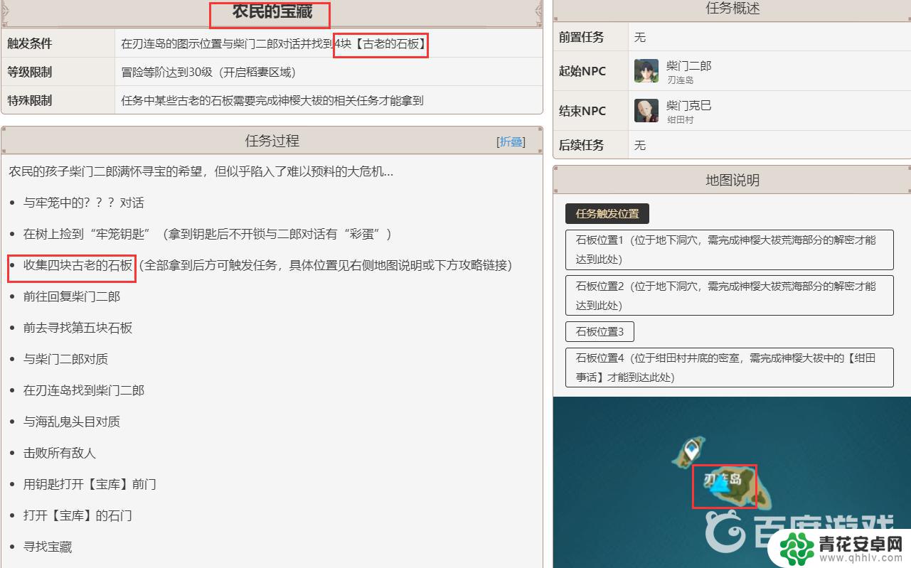Click the 后续任务 label
This screenshot has height=568, width=911.
click(x=581, y=145)
